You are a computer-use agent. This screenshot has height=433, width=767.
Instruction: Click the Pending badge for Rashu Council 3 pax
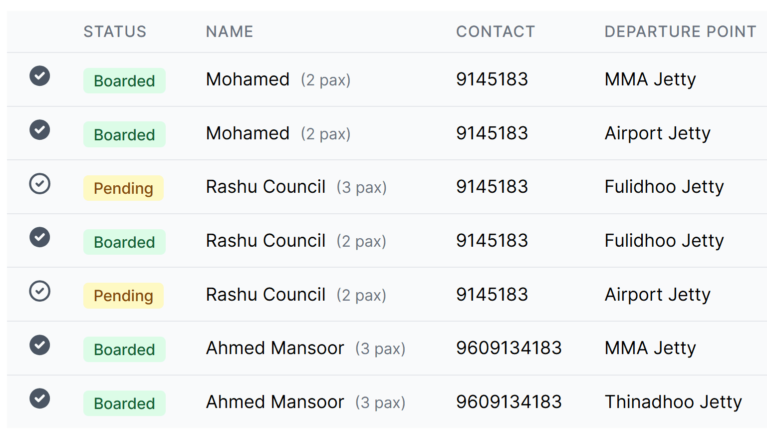click(123, 188)
